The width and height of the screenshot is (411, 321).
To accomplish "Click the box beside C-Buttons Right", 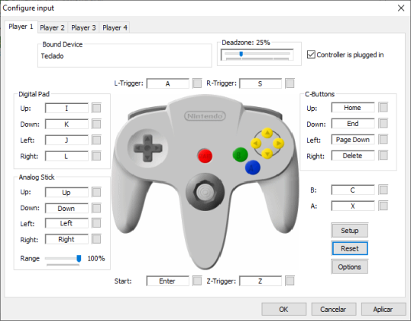I will (x=383, y=155).
